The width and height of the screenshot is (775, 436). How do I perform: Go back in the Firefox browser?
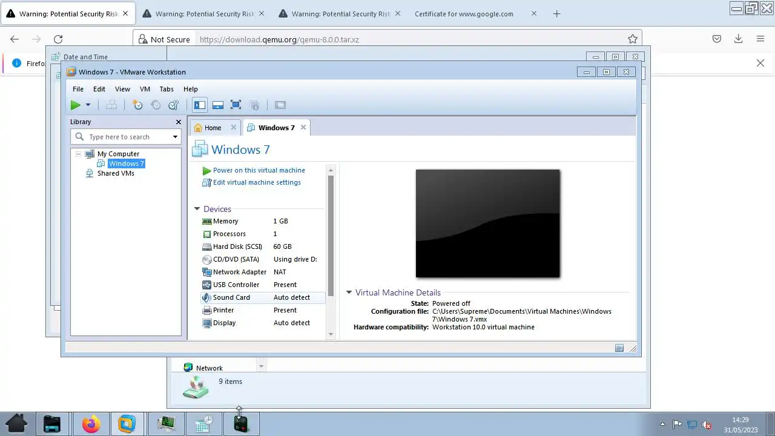pos(15,39)
